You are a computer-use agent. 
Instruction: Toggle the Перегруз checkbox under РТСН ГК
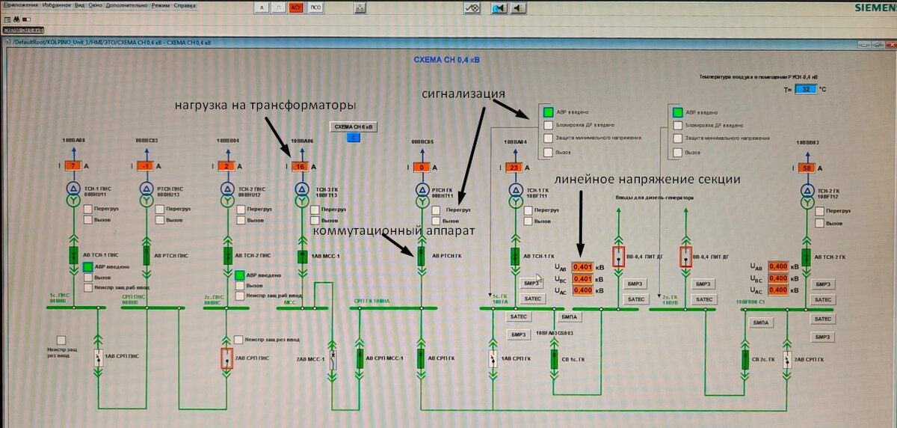[435, 210]
